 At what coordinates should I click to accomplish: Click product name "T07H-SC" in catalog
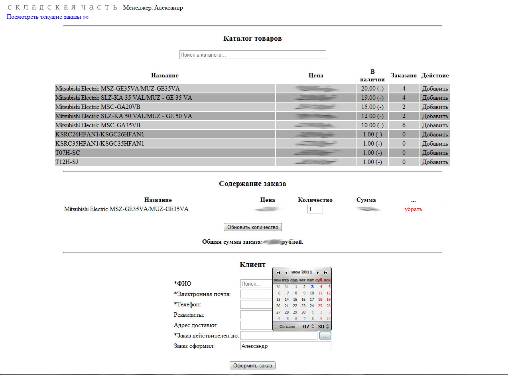(x=68, y=153)
